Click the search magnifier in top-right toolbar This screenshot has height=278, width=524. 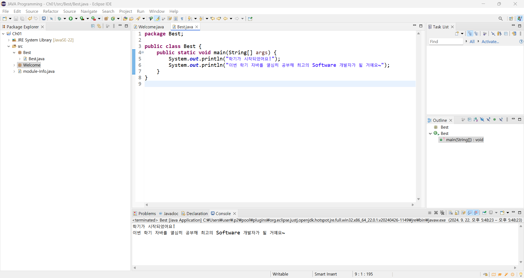coord(501,19)
